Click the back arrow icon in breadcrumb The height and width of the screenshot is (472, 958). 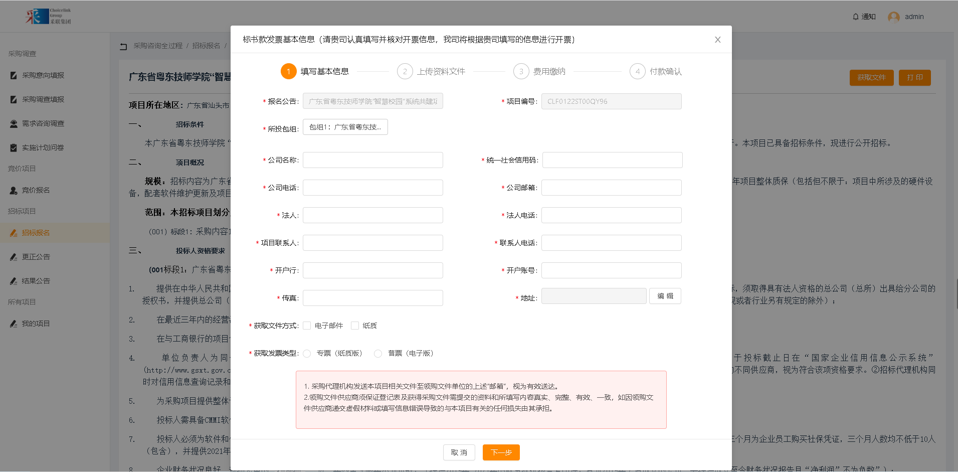[x=123, y=46]
